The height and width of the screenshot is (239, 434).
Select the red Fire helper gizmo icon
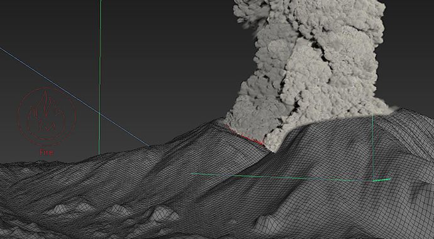coord(46,116)
